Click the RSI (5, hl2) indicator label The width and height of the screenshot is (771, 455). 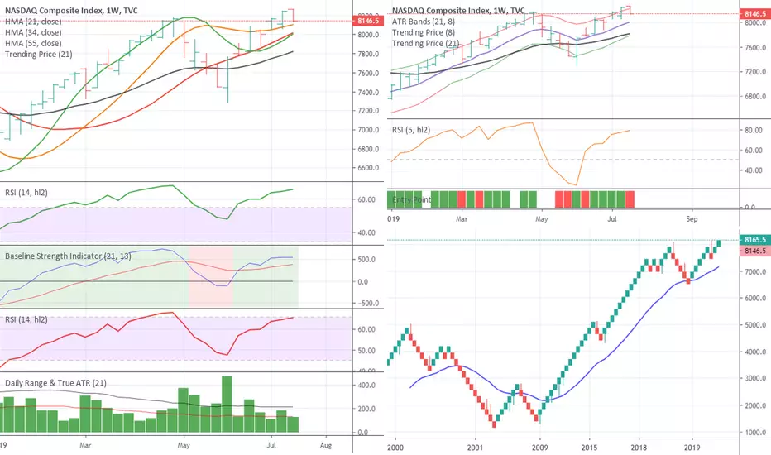pos(411,130)
